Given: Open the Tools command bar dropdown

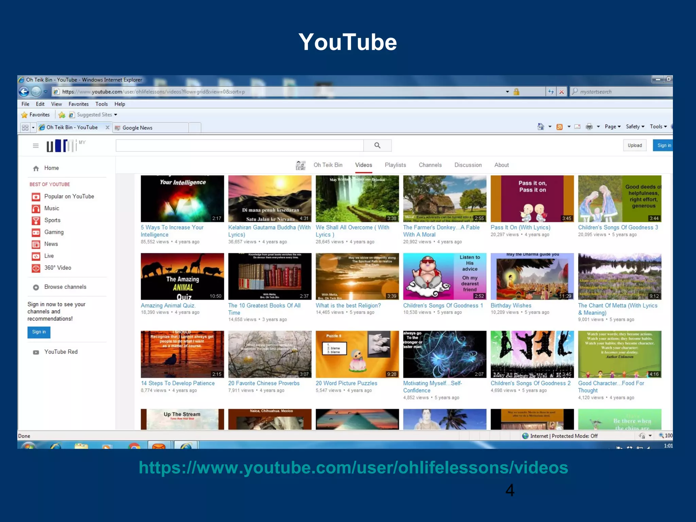Looking at the screenshot, I should (658, 126).
